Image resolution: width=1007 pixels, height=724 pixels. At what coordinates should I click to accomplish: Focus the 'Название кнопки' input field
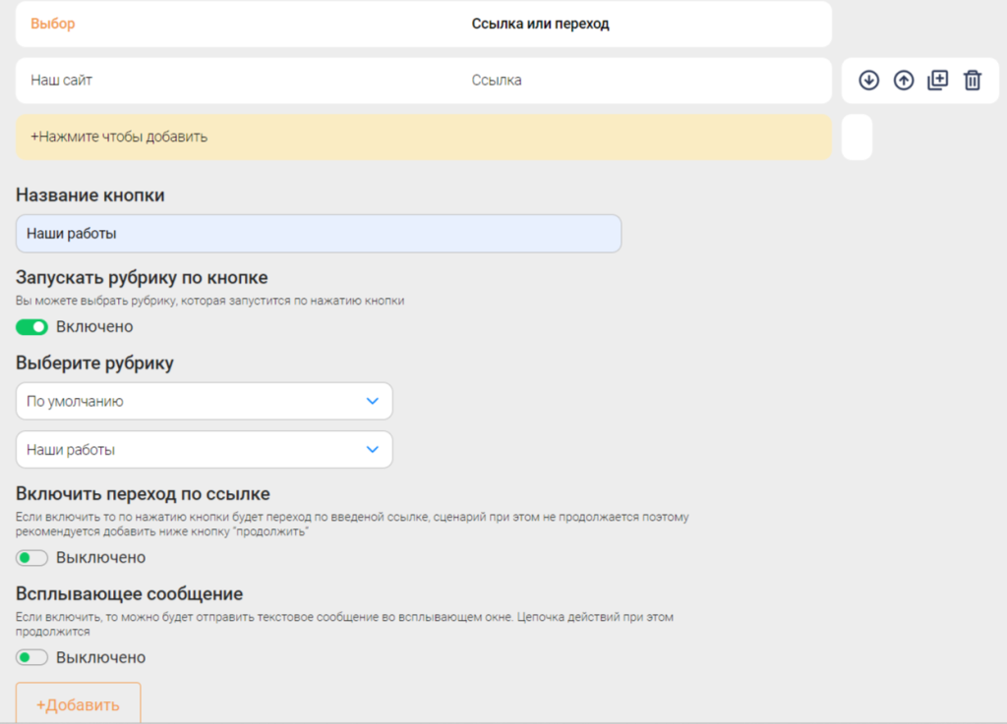(x=319, y=234)
